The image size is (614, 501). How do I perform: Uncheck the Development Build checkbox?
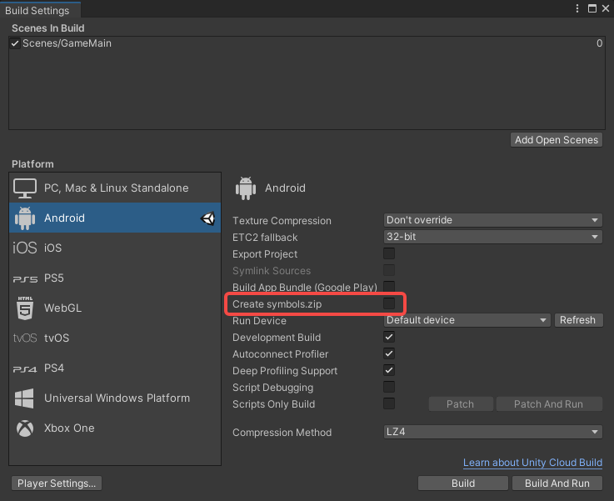[389, 338]
